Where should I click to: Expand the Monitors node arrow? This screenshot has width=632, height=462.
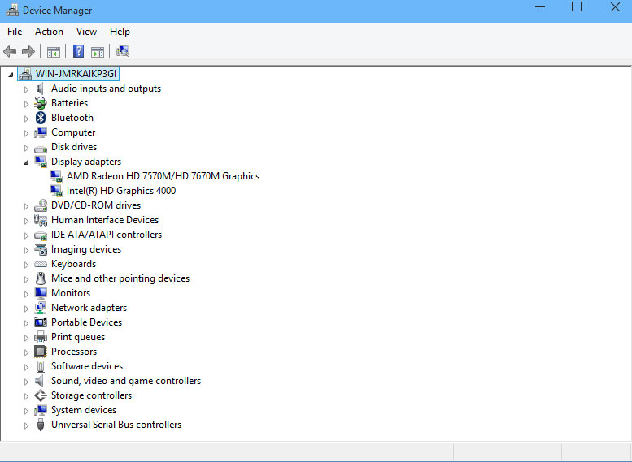26,294
